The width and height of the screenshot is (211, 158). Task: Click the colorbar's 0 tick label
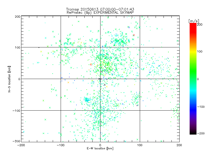tap(198, 79)
